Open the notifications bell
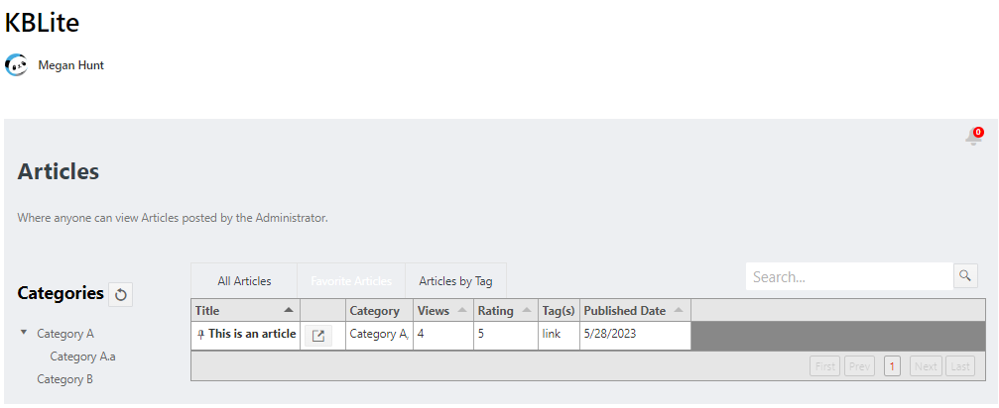This screenshot has height=408, width=999. click(973, 138)
